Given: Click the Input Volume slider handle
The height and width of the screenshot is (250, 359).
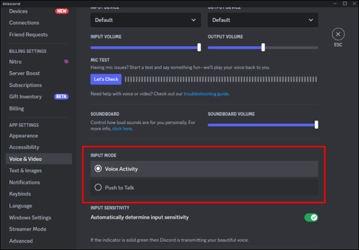Looking at the screenshot, I should pos(199,47).
